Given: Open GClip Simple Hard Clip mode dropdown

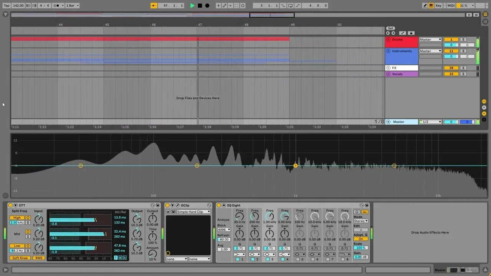Looking at the screenshot, I should click(x=194, y=212).
